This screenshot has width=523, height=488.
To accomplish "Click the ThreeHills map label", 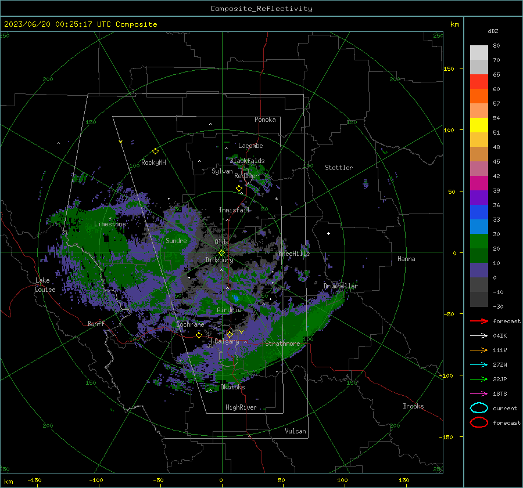I will pyautogui.click(x=292, y=254).
